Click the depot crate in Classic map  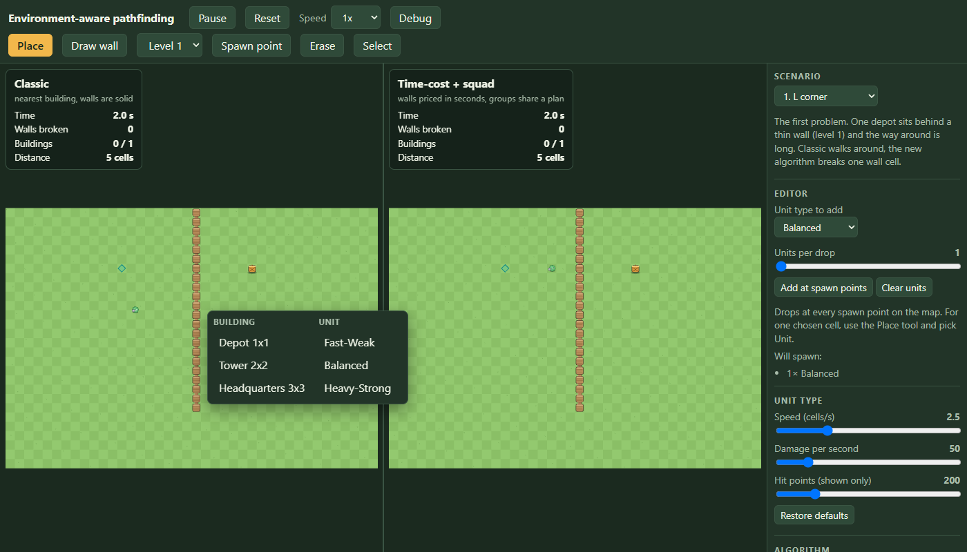coord(252,268)
